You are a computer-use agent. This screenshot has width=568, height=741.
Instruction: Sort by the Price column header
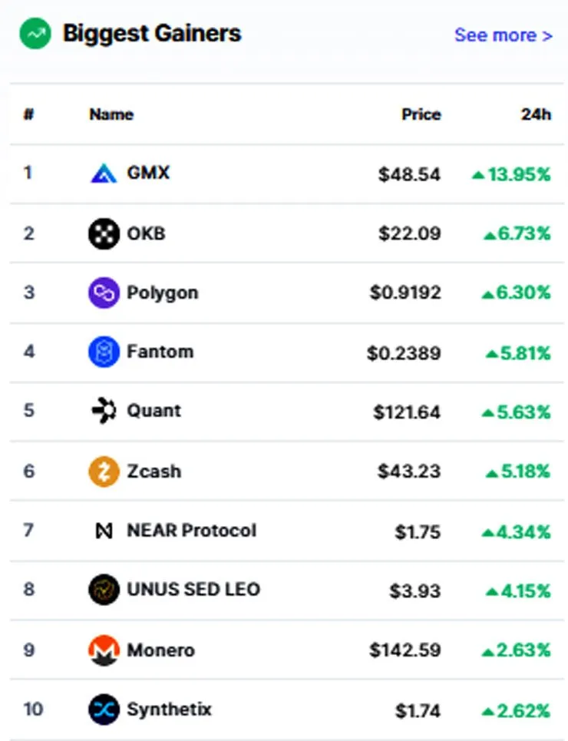pyautogui.click(x=421, y=114)
